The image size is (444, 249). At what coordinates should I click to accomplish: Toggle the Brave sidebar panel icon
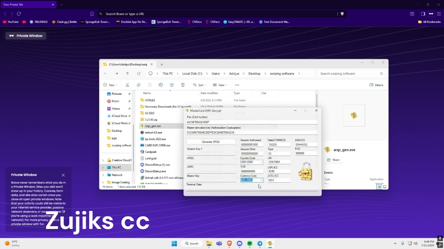tap(423, 14)
